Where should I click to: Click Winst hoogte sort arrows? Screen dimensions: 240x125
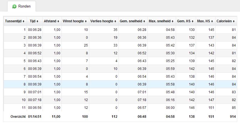(x=86, y=21)
